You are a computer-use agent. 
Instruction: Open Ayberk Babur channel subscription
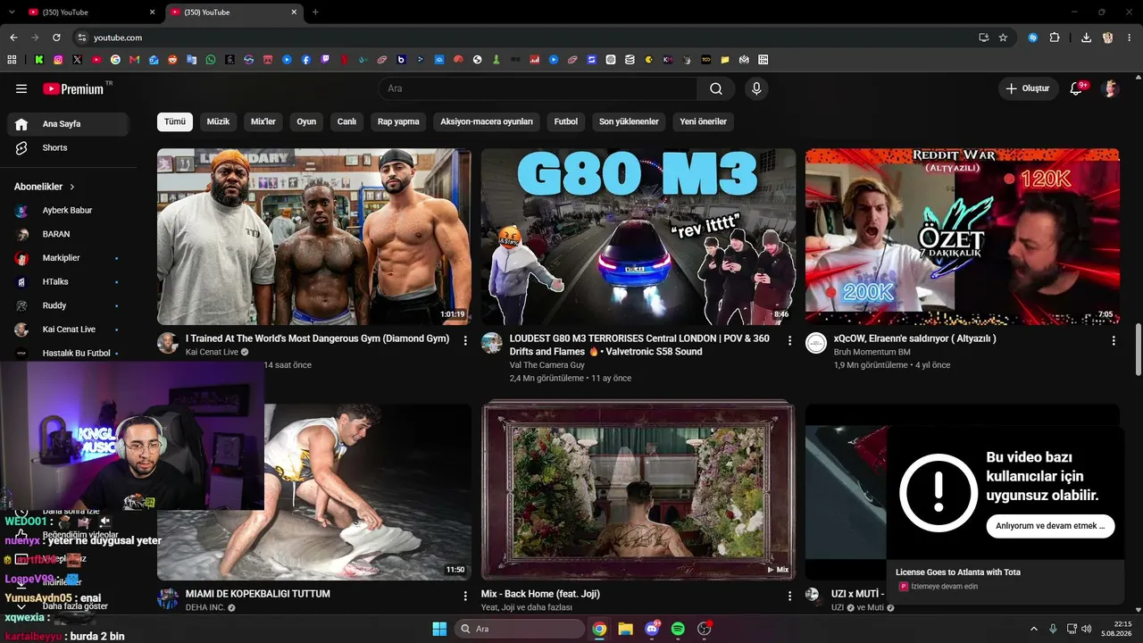coord(68,211)
